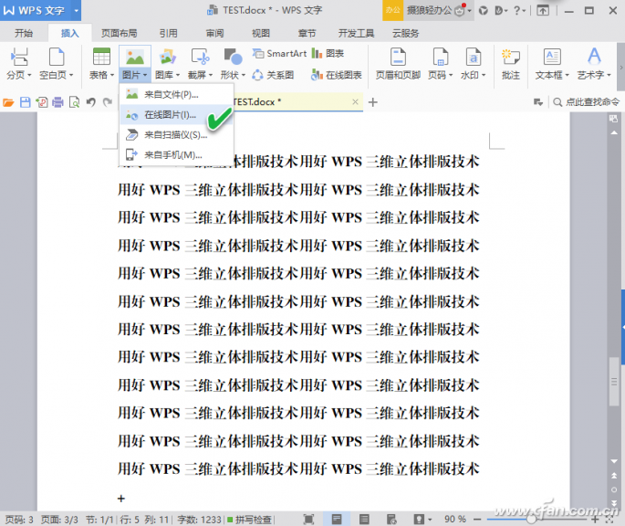The image size is (625, 526).
Task: Click the 图片 picture icon
Action: (135, 57)
